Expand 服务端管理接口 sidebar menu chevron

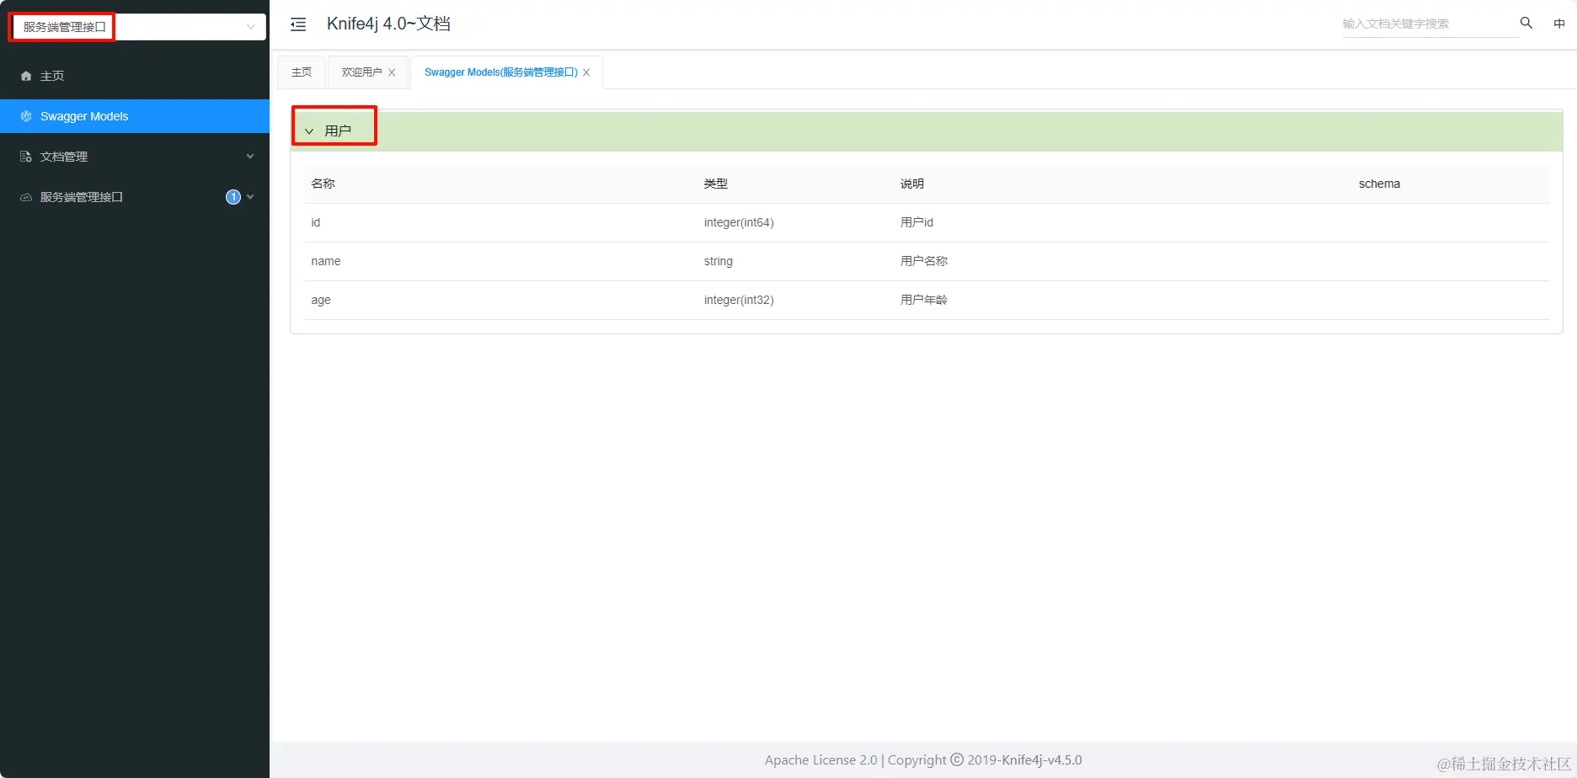250,197
